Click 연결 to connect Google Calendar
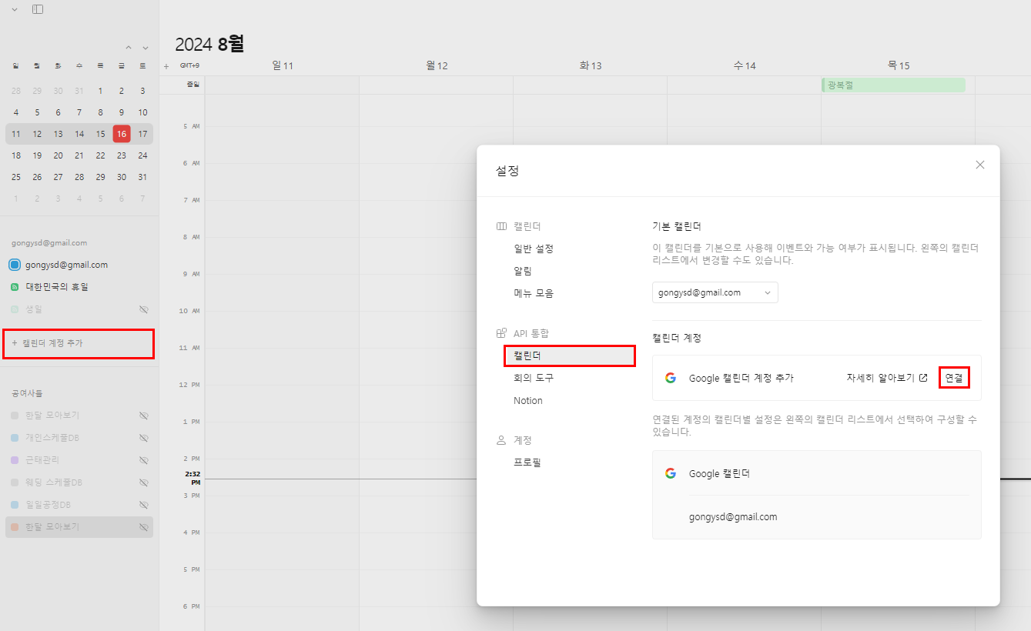Image resolution: width=1031 pixels, height=631 pixels. coord(954,378)
